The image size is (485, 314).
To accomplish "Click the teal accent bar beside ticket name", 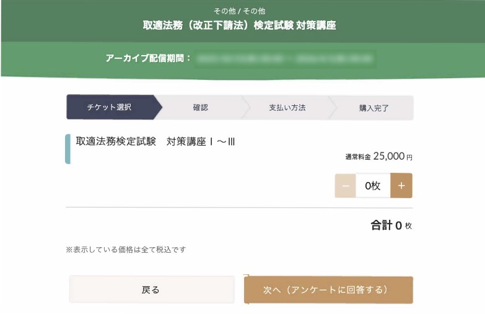I will (68, 149).
